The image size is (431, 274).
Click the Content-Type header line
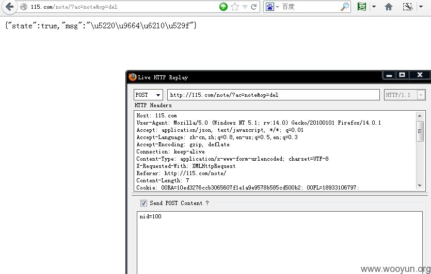click(233, 159)
